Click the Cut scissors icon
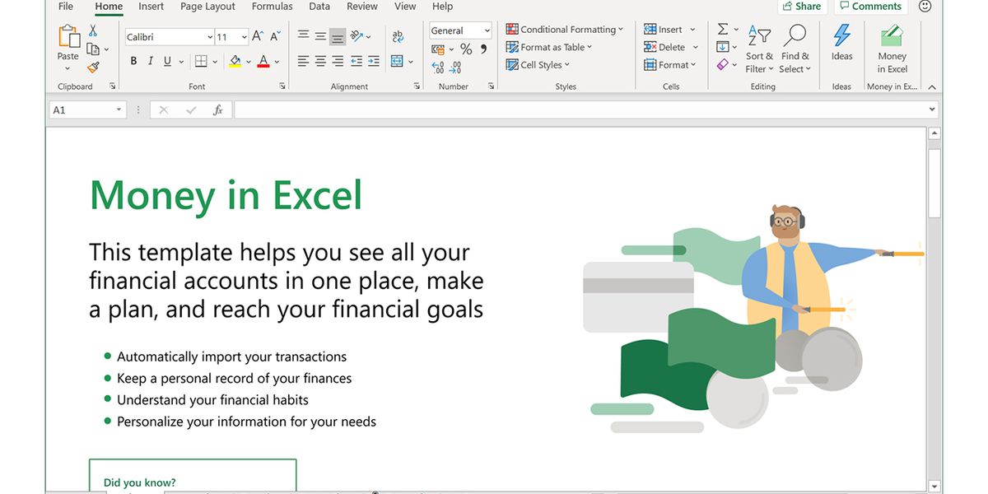The width and height of the screenshot is (988, 494). pos(93,30)
